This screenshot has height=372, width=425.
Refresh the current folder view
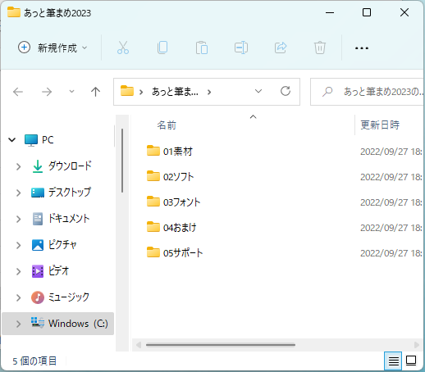tap(286, 91)
